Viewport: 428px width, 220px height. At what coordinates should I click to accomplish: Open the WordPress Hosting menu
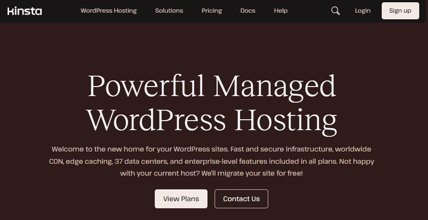(x=109, y=11)
